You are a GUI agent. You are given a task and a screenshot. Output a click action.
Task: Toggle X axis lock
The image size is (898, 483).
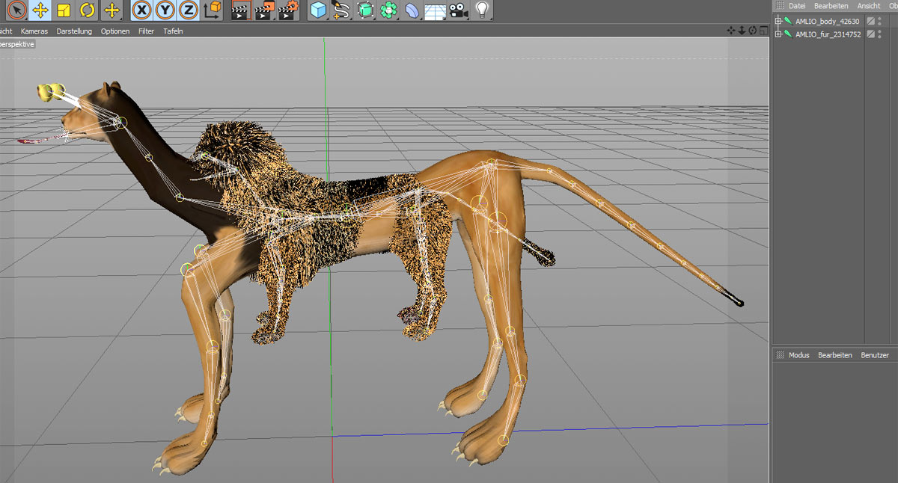141,10
